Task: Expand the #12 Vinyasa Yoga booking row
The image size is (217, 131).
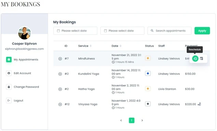Action: point(60,104)
